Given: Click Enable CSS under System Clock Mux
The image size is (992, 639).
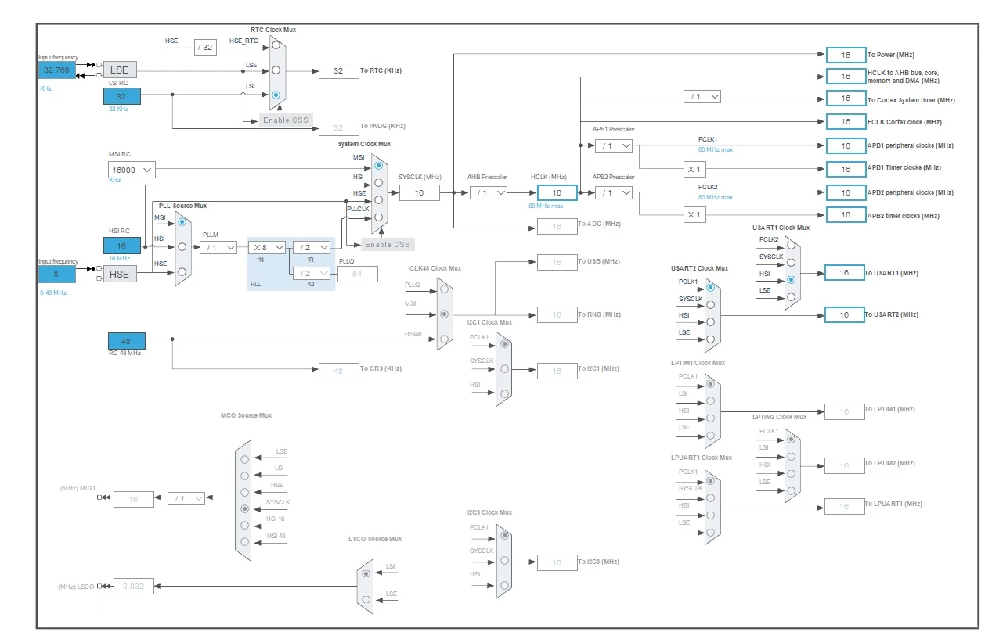Looking at the screenshot, I should pos(388,244).
